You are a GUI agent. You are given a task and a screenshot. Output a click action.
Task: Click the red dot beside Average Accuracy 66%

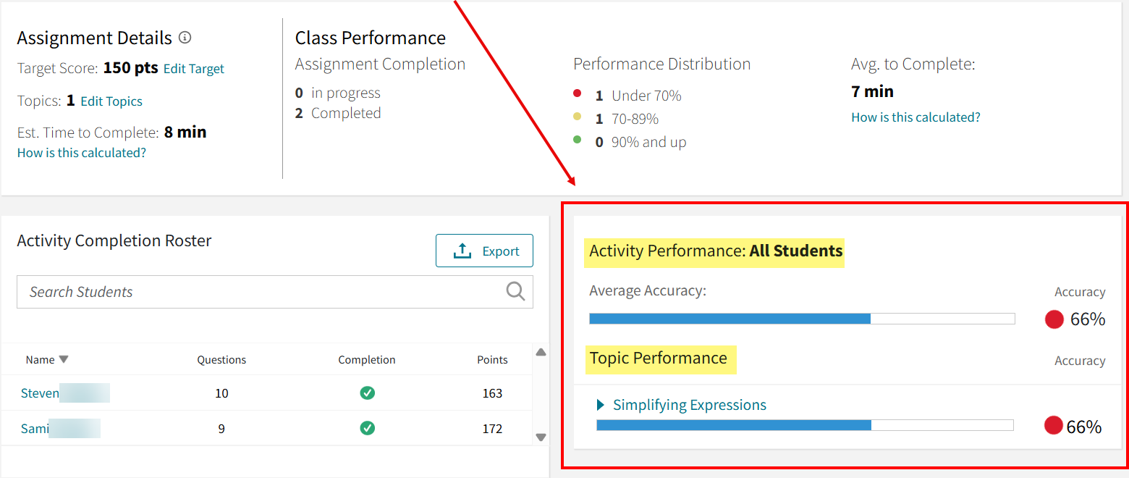tap(1054, 319)
